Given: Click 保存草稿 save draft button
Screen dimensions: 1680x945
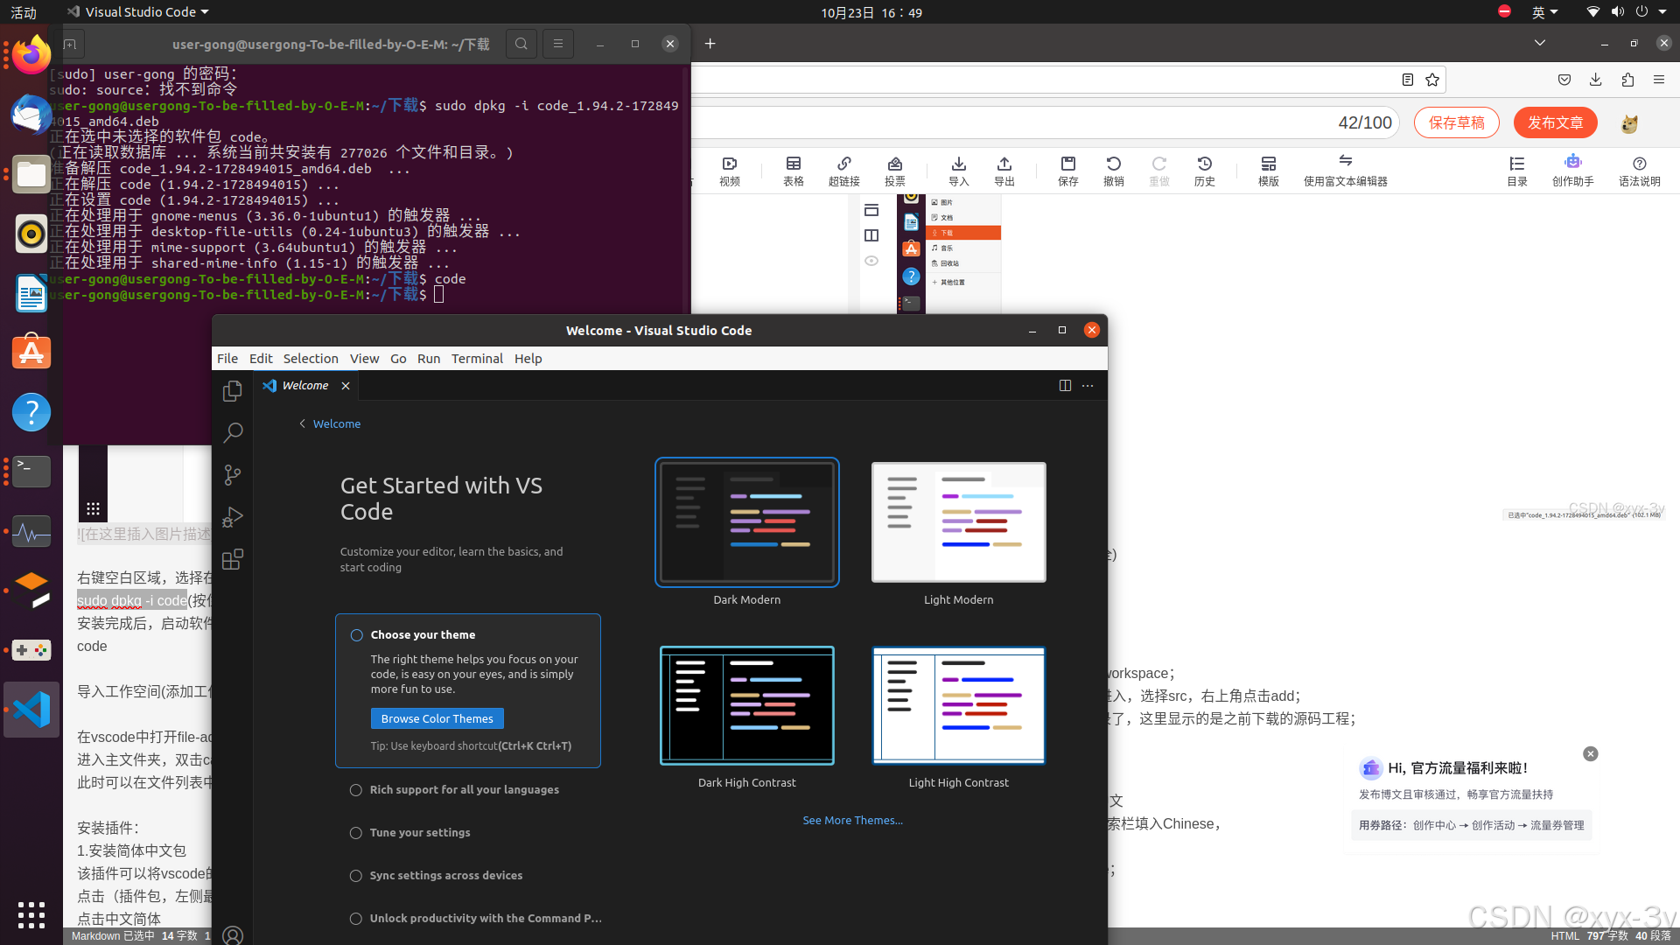Looking at the screenshot, I should click(1457, 122).
